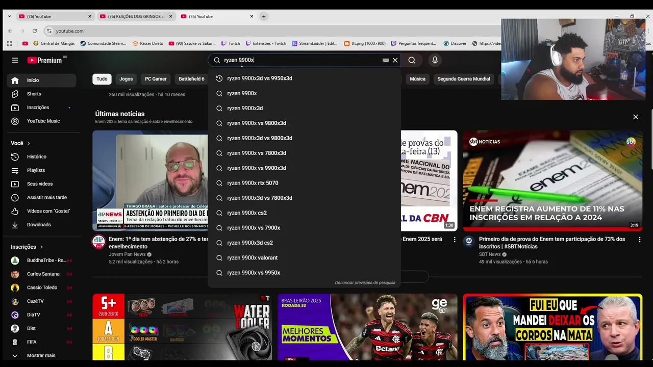Expand Mostrar mais in subscriptions list
The height and width of the screenshot is (367, 653).
click(41, 355)
